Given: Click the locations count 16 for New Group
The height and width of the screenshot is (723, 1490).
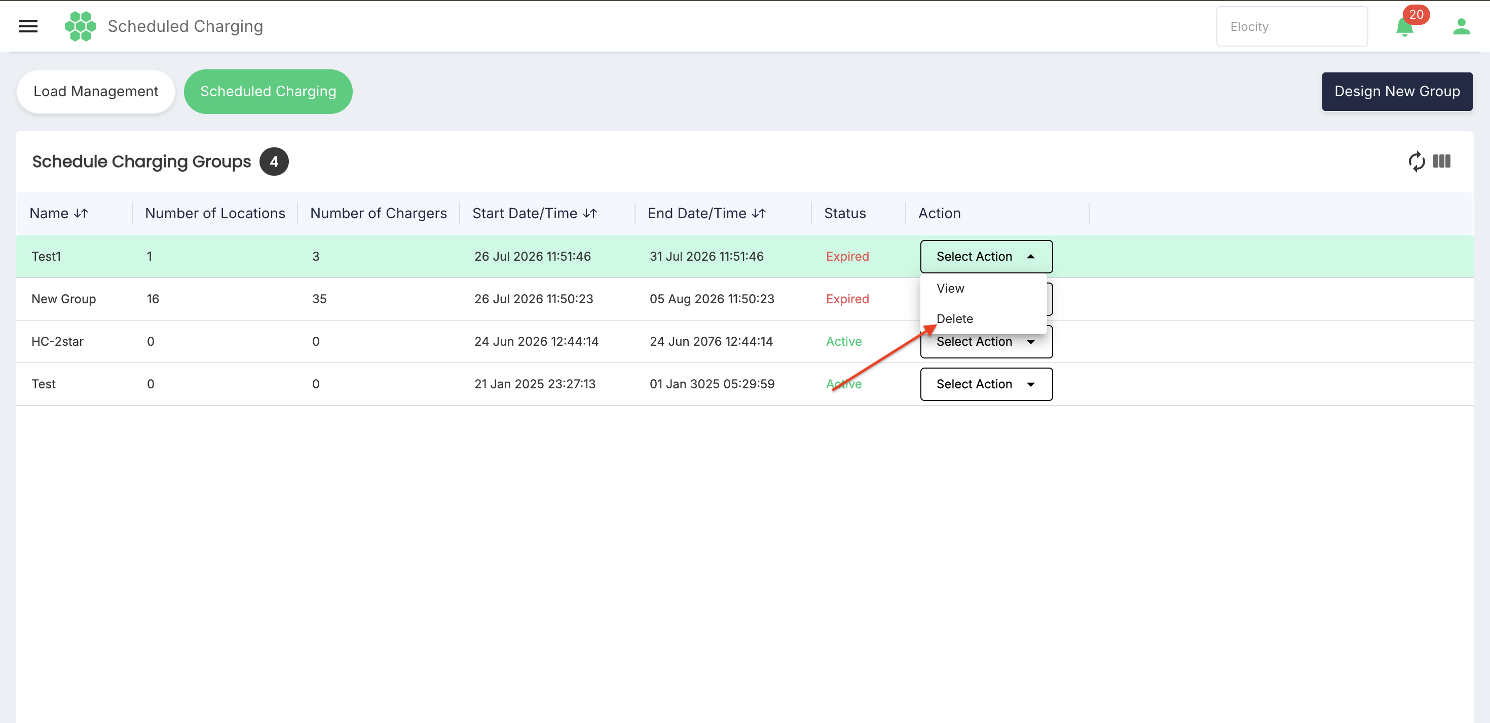Looking at the screenshot, I should pyautogui.click(x=153, y=299).
